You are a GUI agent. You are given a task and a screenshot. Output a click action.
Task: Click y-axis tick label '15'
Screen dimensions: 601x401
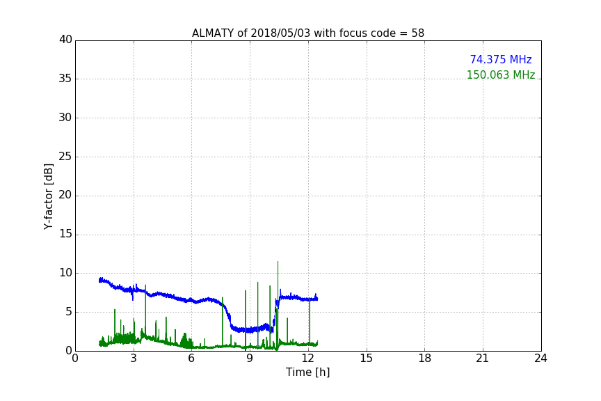click(x=65, y=234)
